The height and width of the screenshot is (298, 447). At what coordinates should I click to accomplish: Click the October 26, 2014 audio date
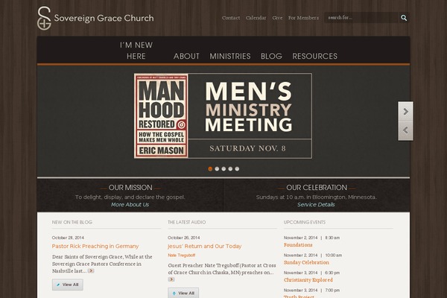click(184, 238)
